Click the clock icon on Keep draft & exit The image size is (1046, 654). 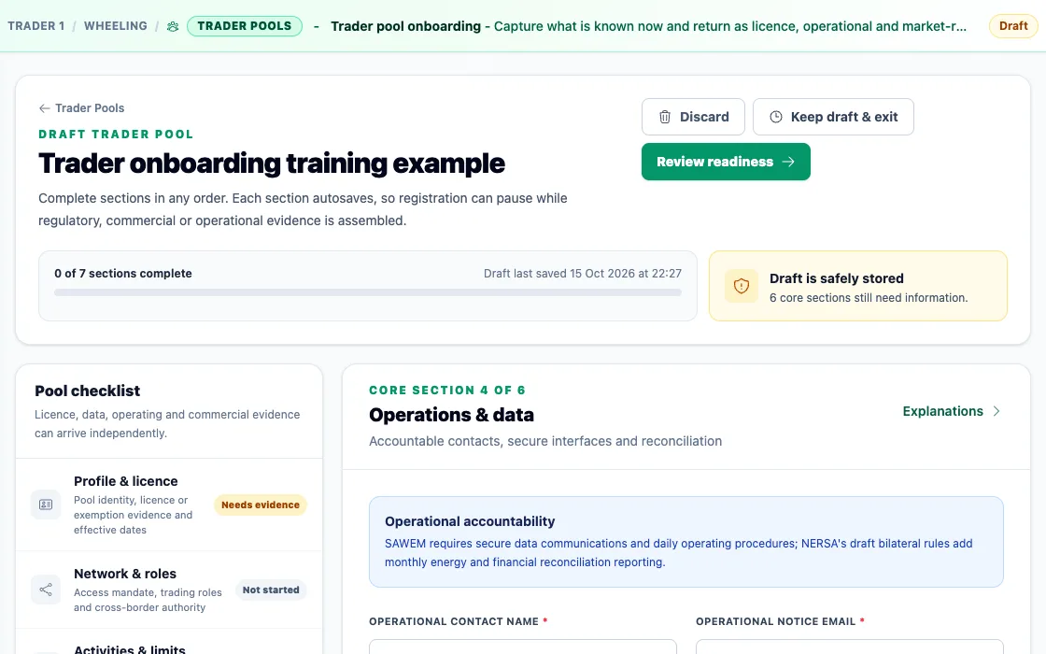click(x=776, y=117)
